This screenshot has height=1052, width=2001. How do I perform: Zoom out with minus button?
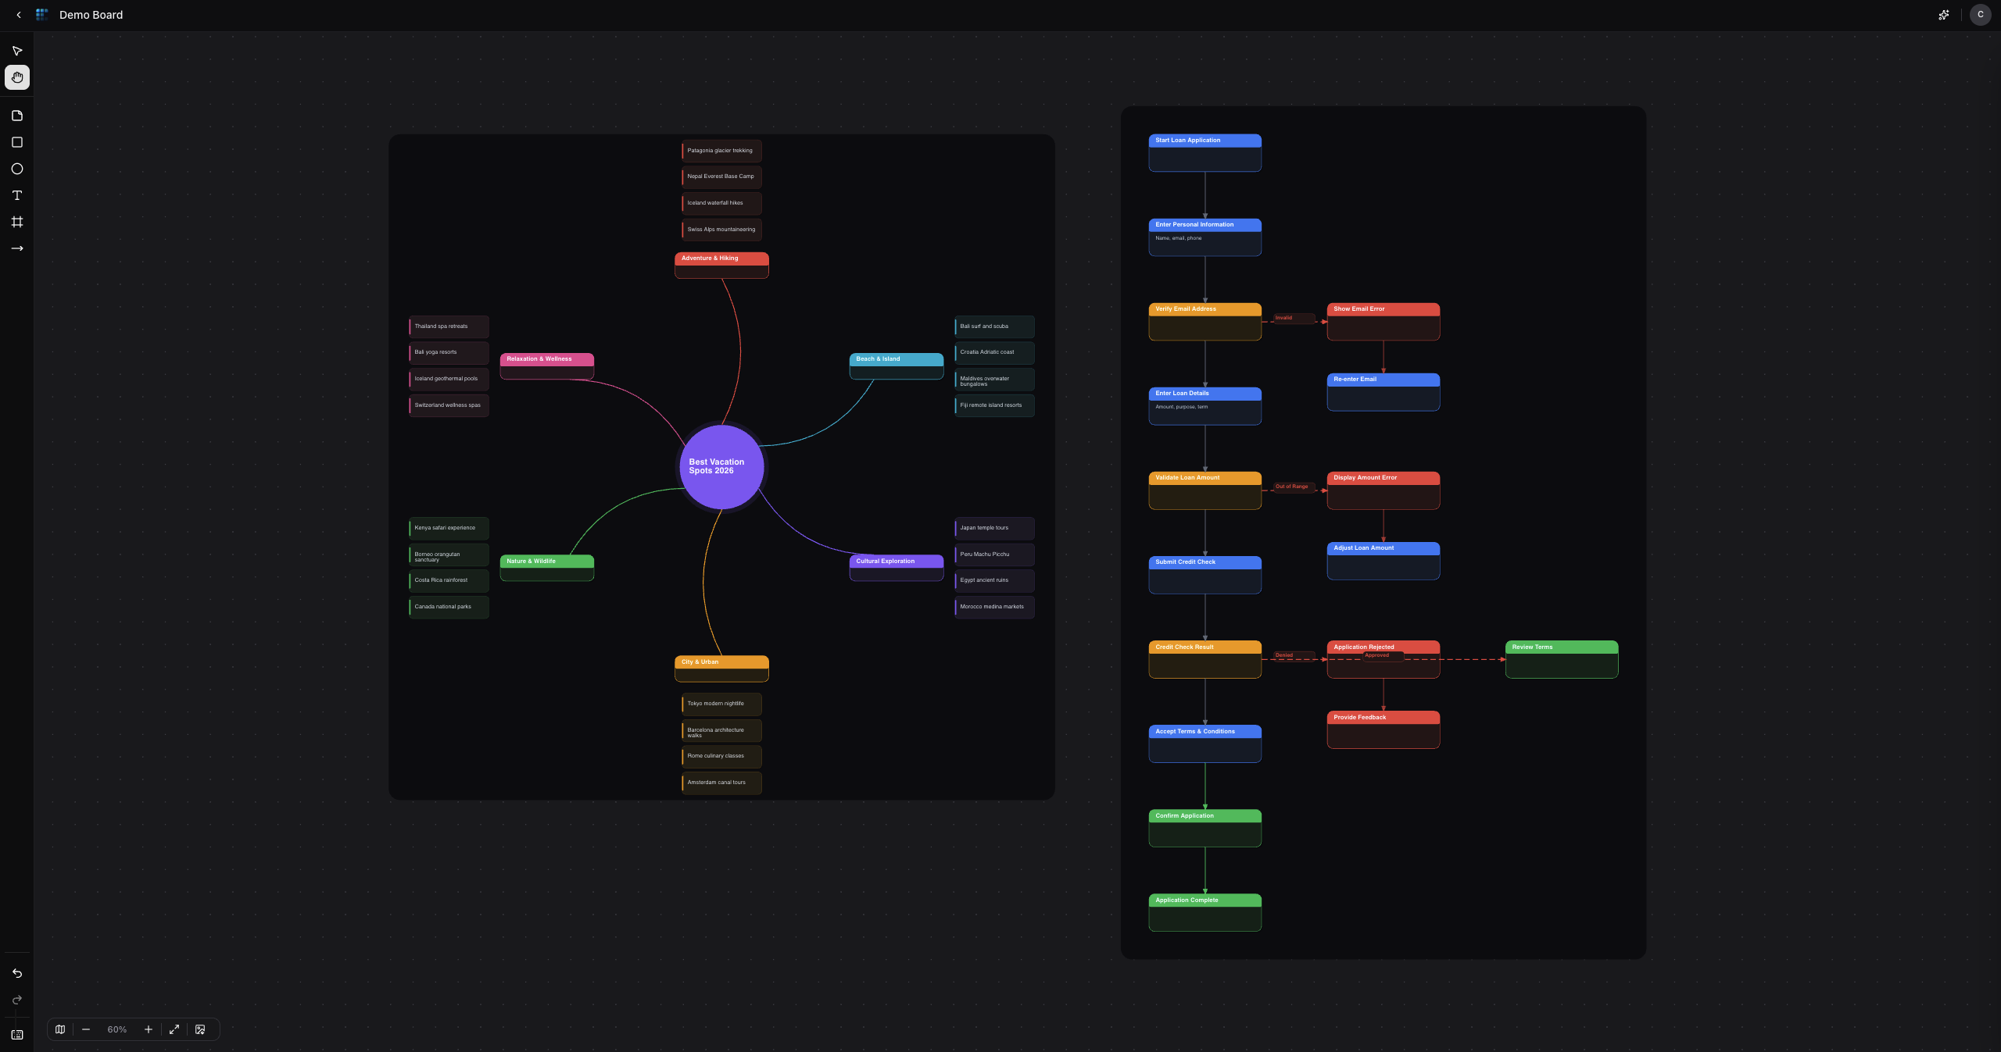pos(86,1029)
